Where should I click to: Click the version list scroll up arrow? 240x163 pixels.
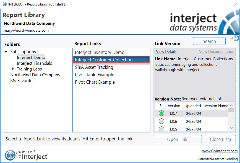(x=231, y=105)
